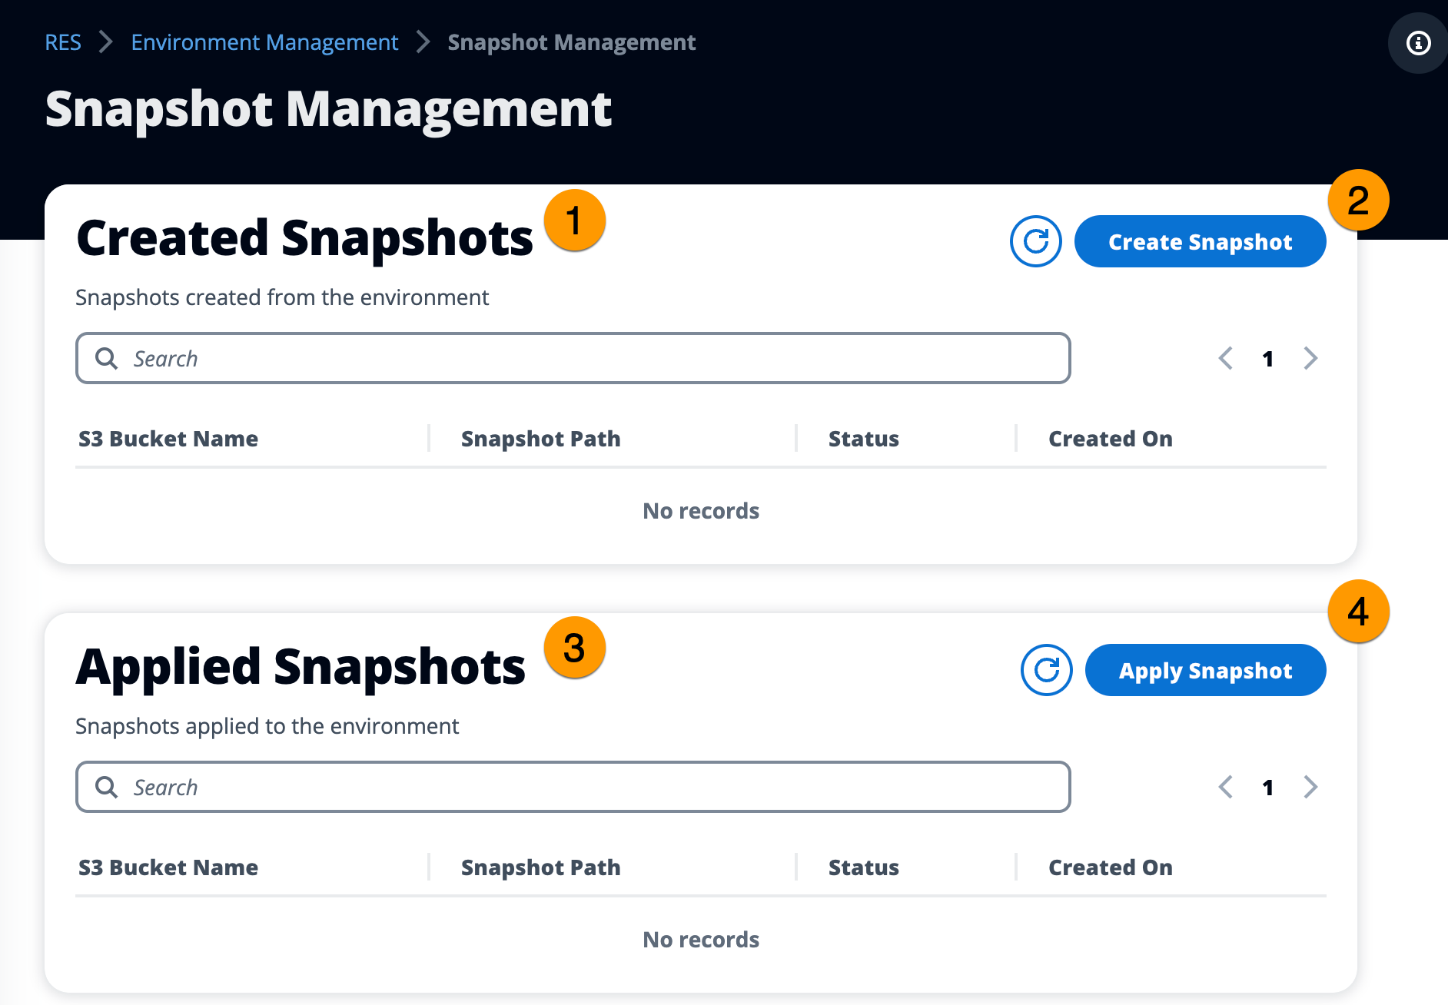Open the info panel via the top-right info icon
This screenshot has height=1005, width=1448.
[1418, 43]
